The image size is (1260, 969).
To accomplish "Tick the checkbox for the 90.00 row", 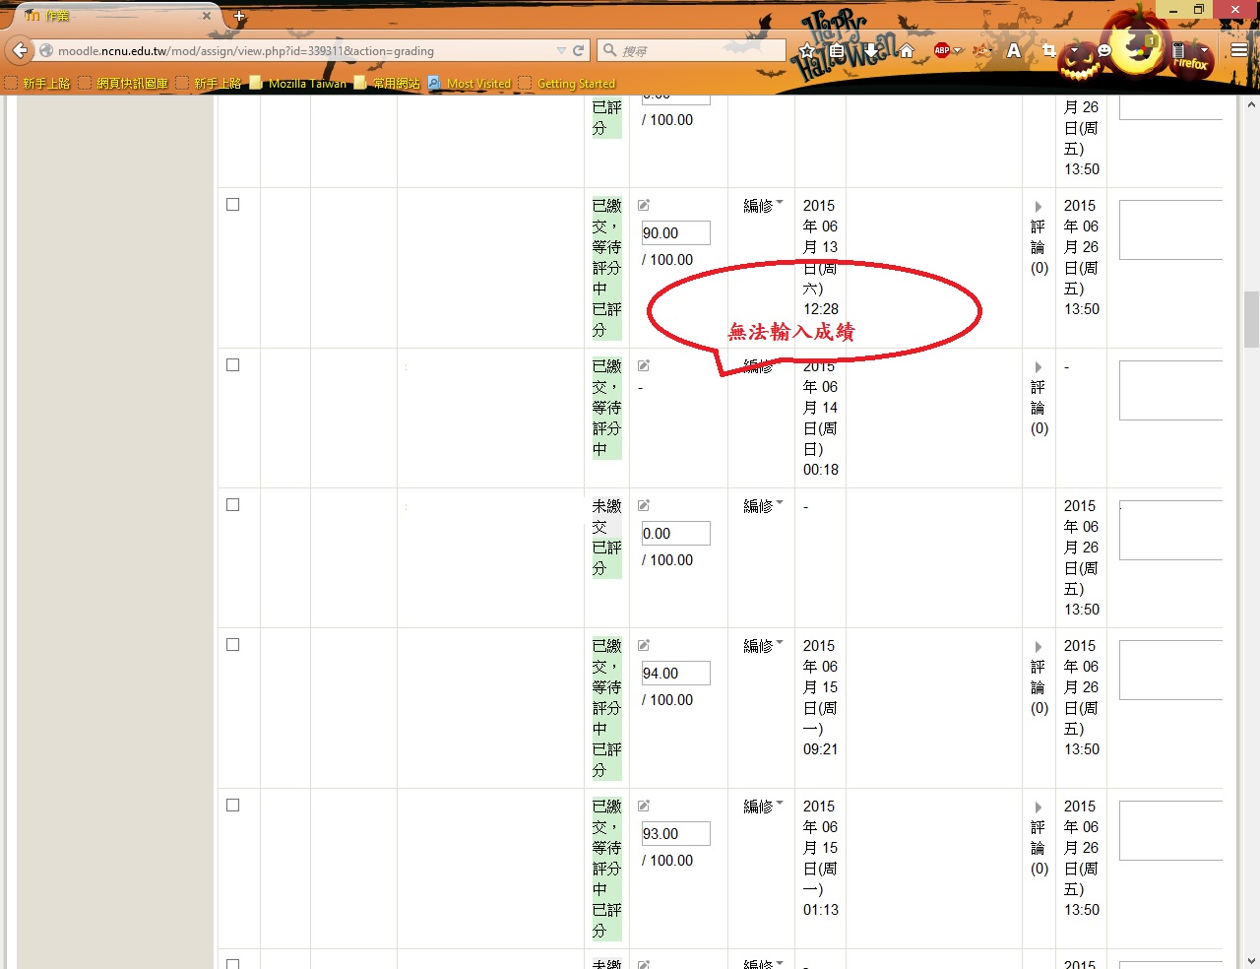I will [x=233, y=205].
